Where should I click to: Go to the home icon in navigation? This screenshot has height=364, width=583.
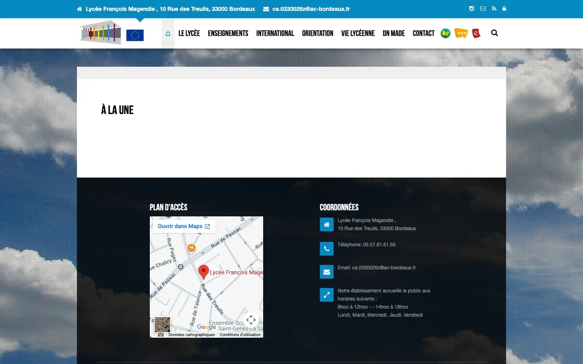click(168, 34)
